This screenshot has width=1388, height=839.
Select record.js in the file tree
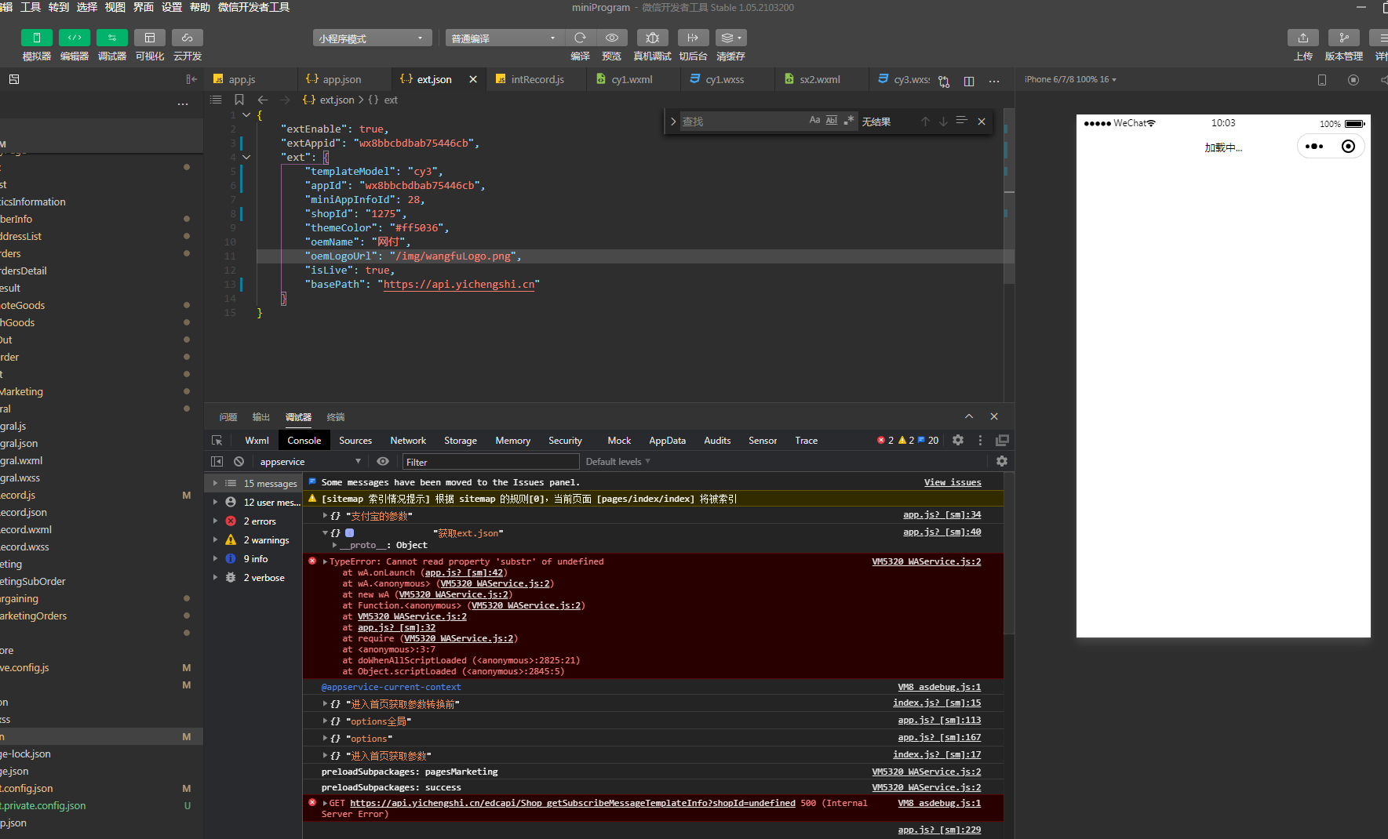tap(19, 496)
